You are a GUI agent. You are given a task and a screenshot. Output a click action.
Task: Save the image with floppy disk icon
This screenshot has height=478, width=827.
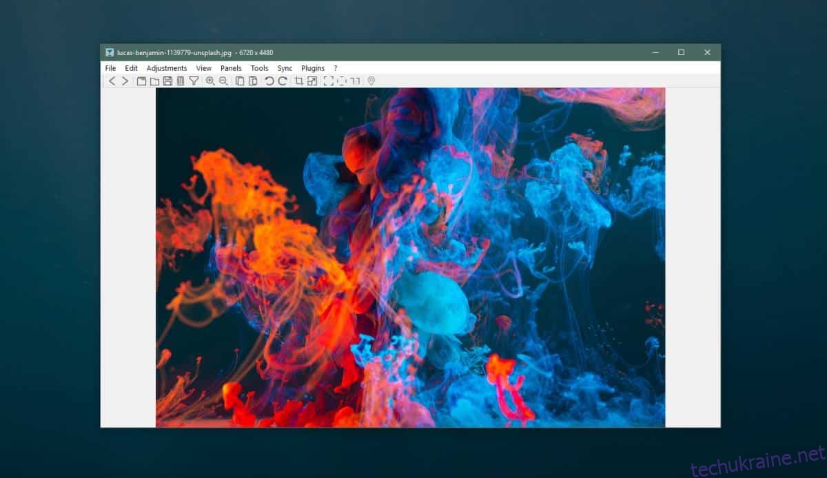pyautogui.click(x=167, y=81)
